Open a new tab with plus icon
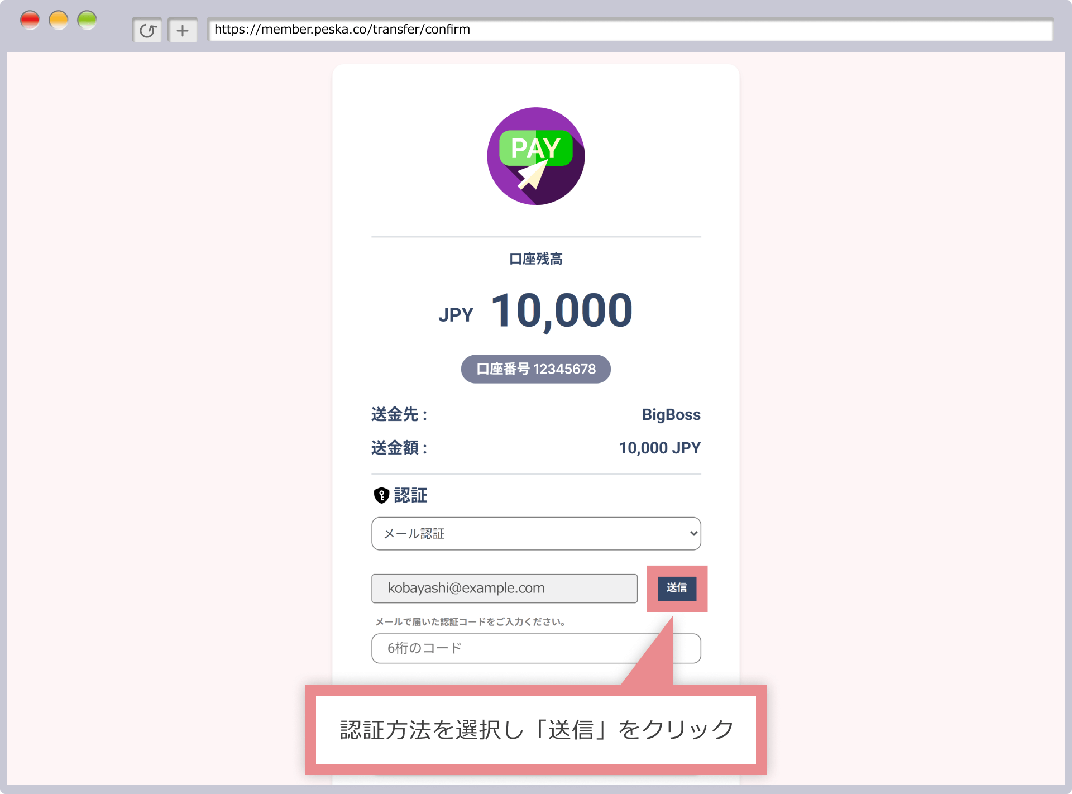 [x=183, y=30]
